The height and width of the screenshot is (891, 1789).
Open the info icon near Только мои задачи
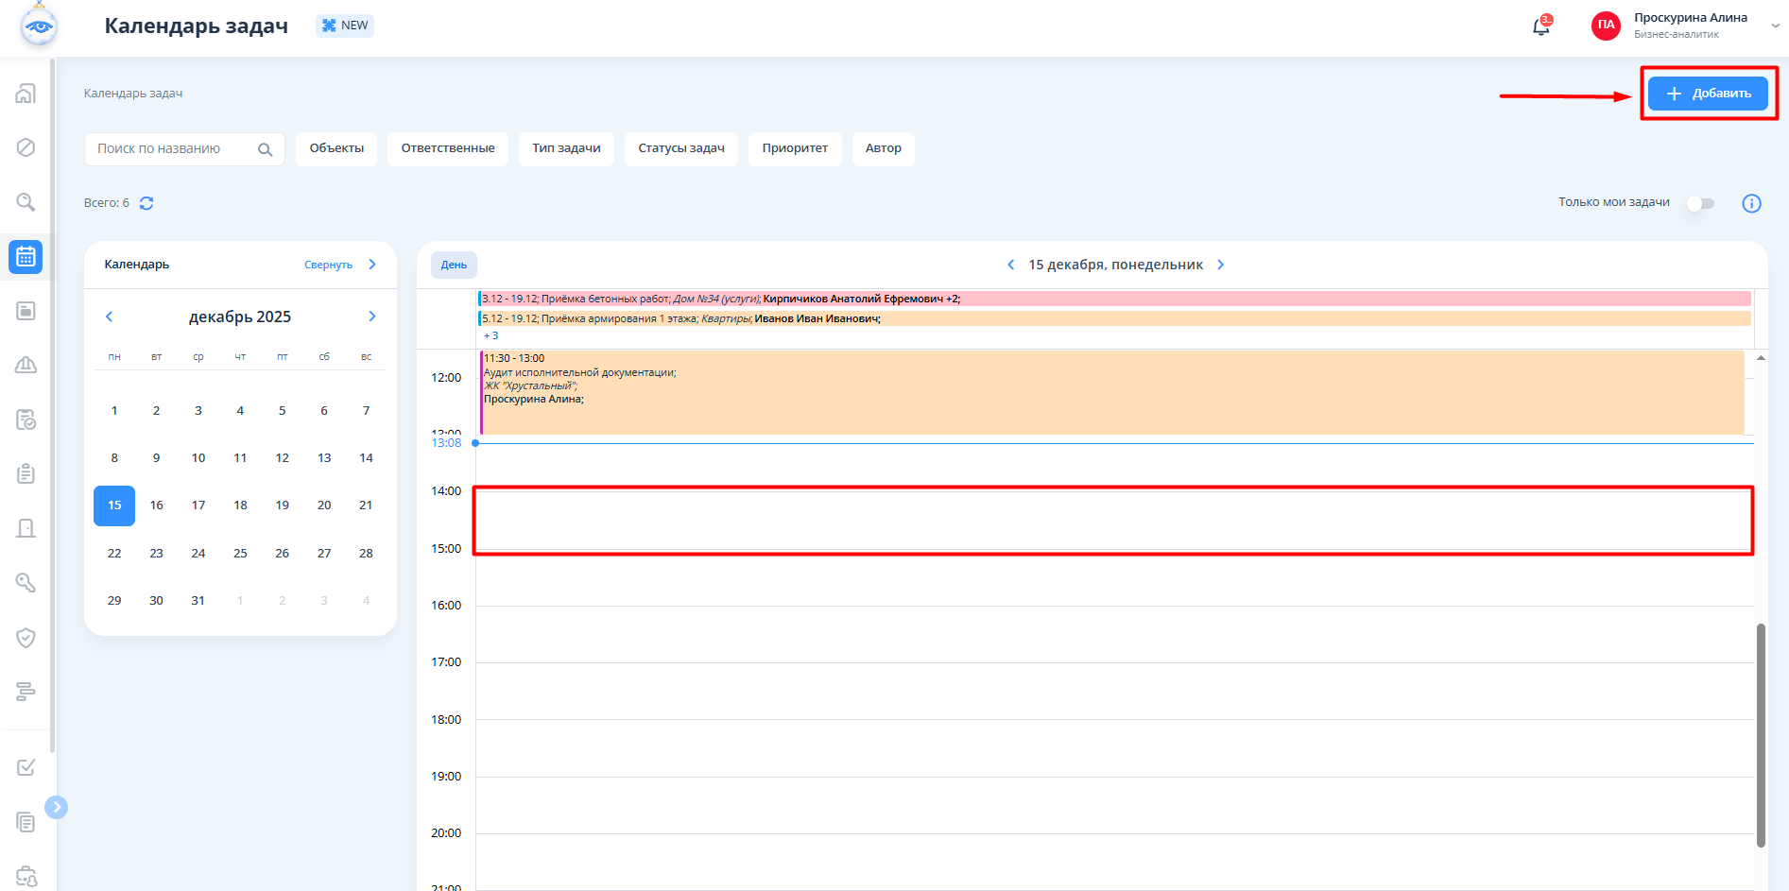click(1751, 203)
